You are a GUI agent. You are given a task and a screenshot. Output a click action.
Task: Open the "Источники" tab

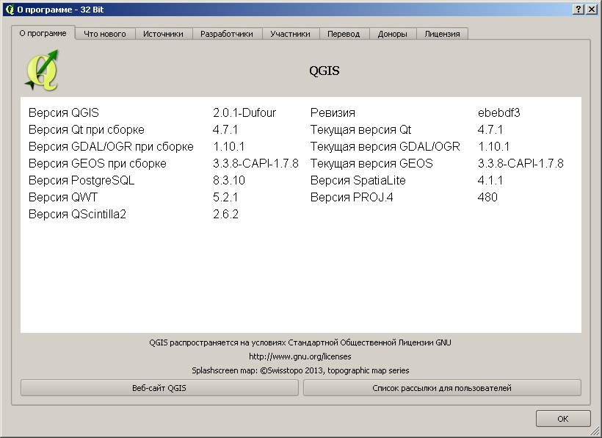(x=164, y=33)
